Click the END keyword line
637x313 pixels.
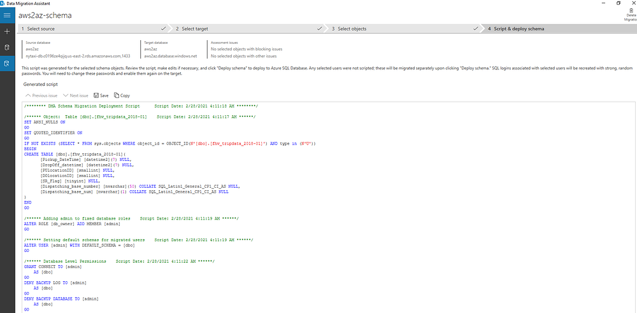(x=28, y=202)
